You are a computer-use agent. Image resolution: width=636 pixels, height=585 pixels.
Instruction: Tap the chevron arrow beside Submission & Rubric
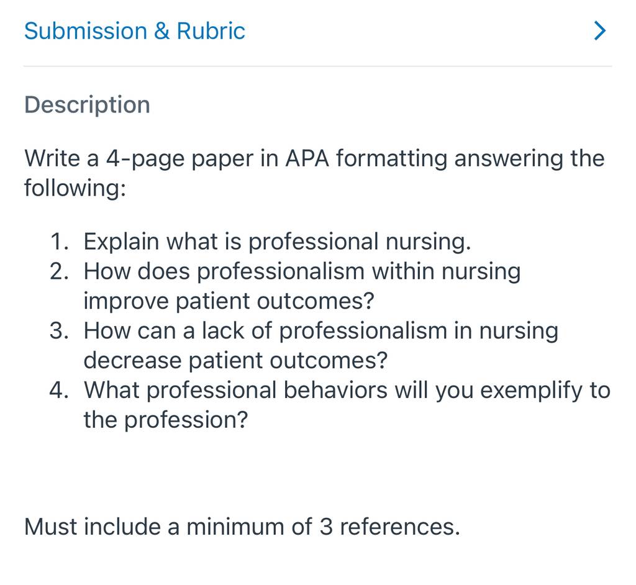600,31
